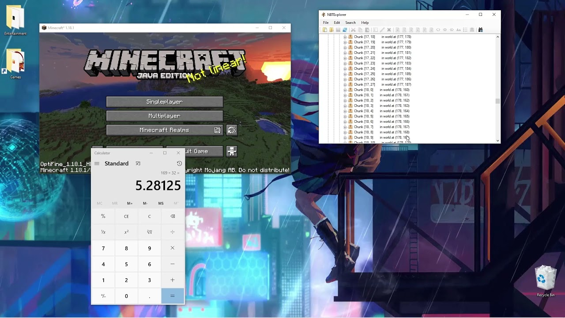Click the square root button in Calculator

(149, 232)
